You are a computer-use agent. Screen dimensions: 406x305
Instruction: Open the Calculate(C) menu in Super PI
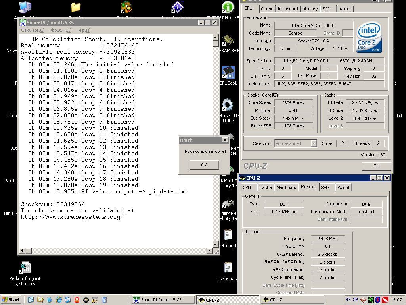[x=33, y=30]
